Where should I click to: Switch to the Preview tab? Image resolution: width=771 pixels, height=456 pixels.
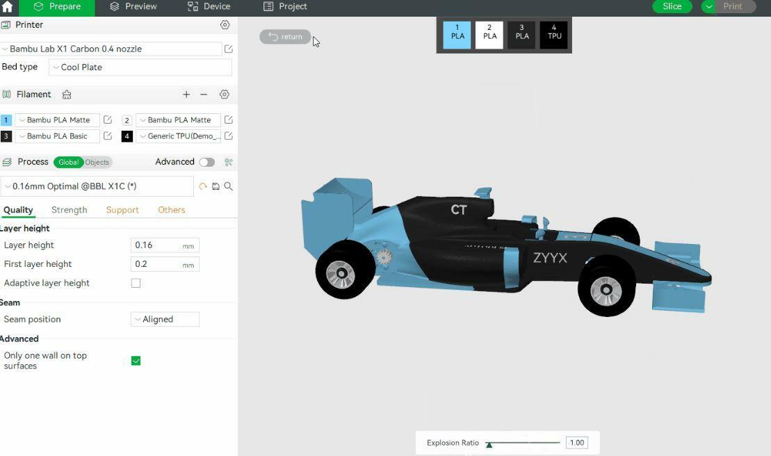click(x=133, y=7)
